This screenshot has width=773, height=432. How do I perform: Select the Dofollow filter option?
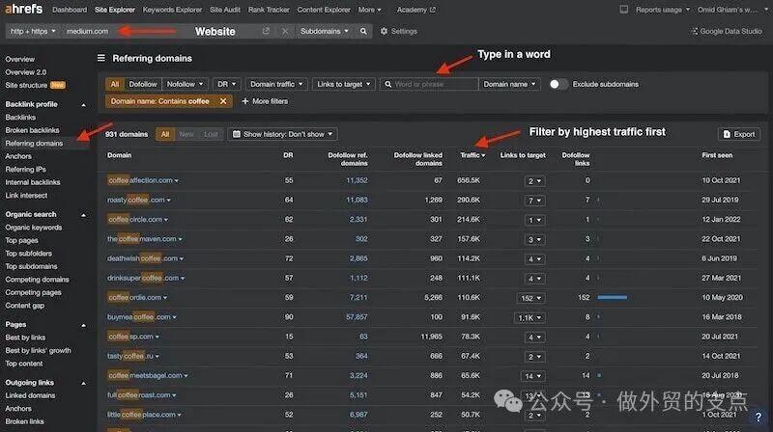[x=143, y=84]
